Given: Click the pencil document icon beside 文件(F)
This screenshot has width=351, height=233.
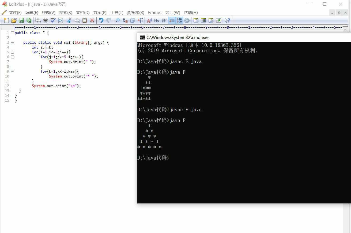Looking at the screenshot, I should (x=4, y=13).
